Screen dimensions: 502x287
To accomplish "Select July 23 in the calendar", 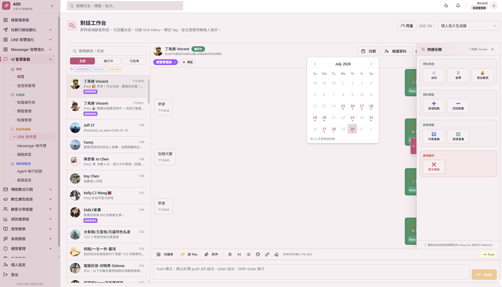I will [x=352, y=118].
